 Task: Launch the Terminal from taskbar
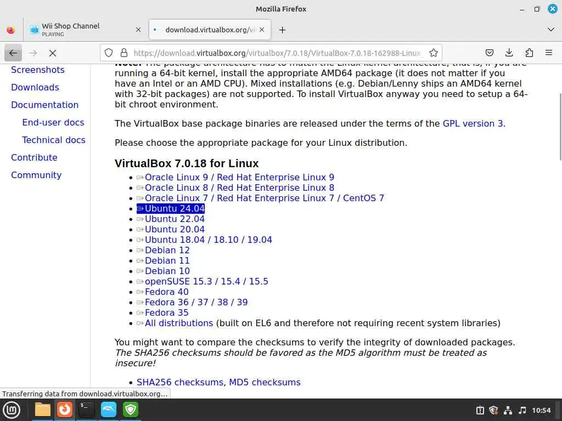[x=86, y=409]
